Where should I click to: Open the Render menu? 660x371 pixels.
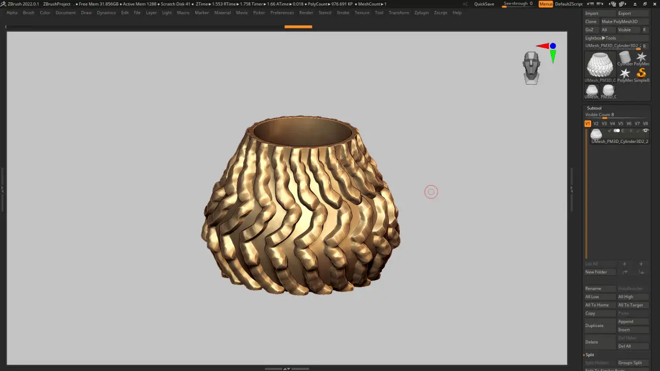point(306,13)
